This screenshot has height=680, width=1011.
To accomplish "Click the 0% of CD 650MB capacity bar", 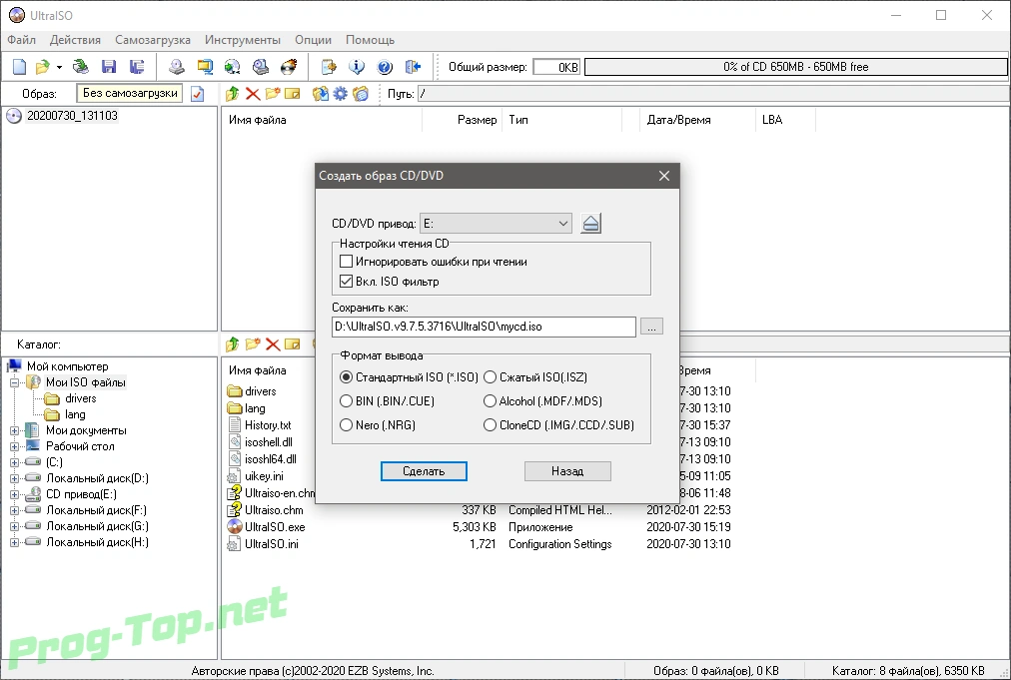I will (795, 67).
